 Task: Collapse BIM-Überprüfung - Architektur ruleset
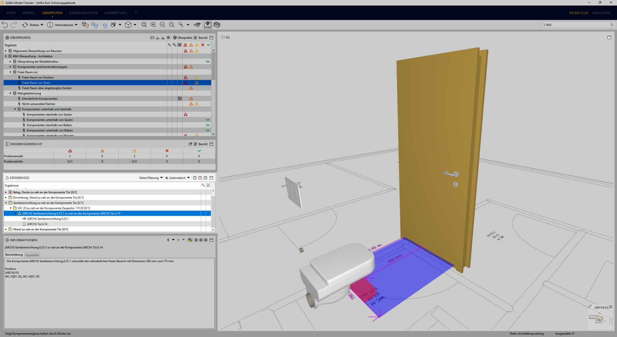6,56
